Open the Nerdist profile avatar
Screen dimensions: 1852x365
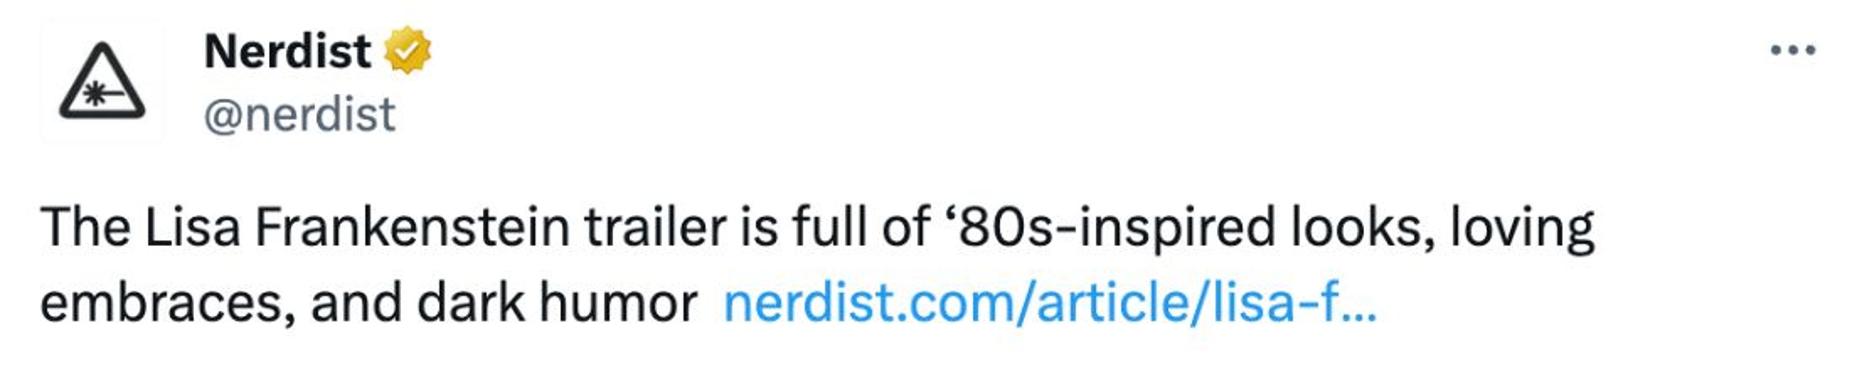point(102,81)
